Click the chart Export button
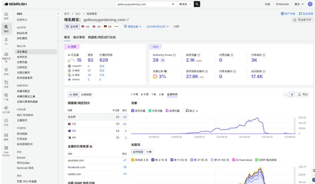Viewport: 315px width, 184px height. [303, 95]
